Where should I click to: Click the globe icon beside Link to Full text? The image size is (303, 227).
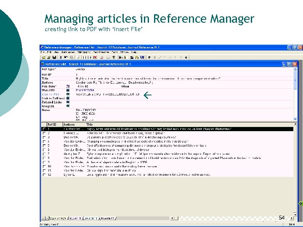tap(68, 98)
